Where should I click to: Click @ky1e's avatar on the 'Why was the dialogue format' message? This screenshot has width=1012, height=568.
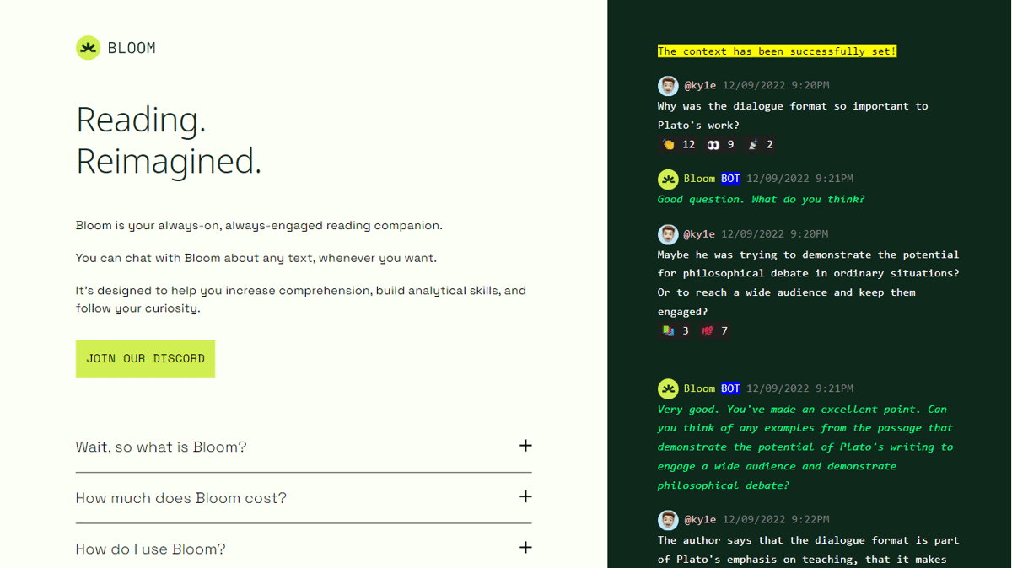point(668,86)
